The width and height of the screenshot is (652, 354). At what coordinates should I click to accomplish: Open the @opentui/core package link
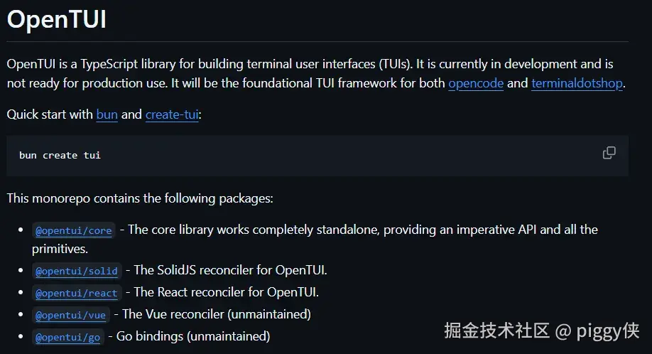pos(74,230)
